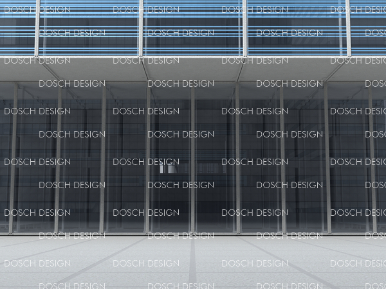The image size is (386, 289).
Task: Click the base of the glass wall where it meets the pavement
Action: point(193,235)
